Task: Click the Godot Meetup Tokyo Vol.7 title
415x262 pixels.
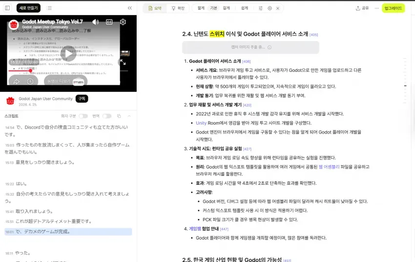Action: tap(52, 22)
